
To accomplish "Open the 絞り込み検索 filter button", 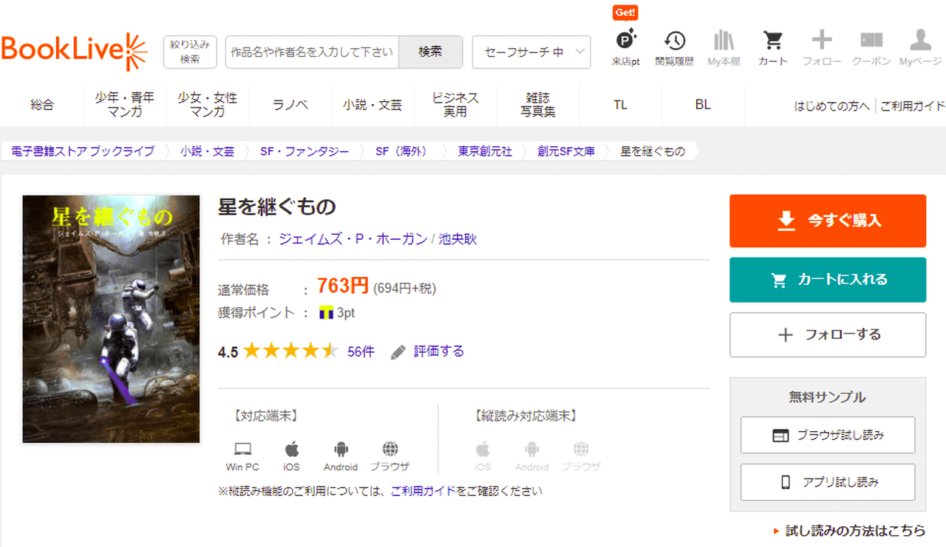I will [x=190, y=52].
